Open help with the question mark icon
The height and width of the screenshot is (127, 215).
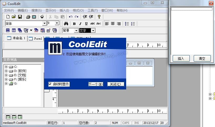tap(99, 17)
